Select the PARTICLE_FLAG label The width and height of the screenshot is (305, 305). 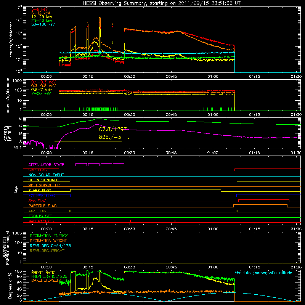tap(43, 206)
